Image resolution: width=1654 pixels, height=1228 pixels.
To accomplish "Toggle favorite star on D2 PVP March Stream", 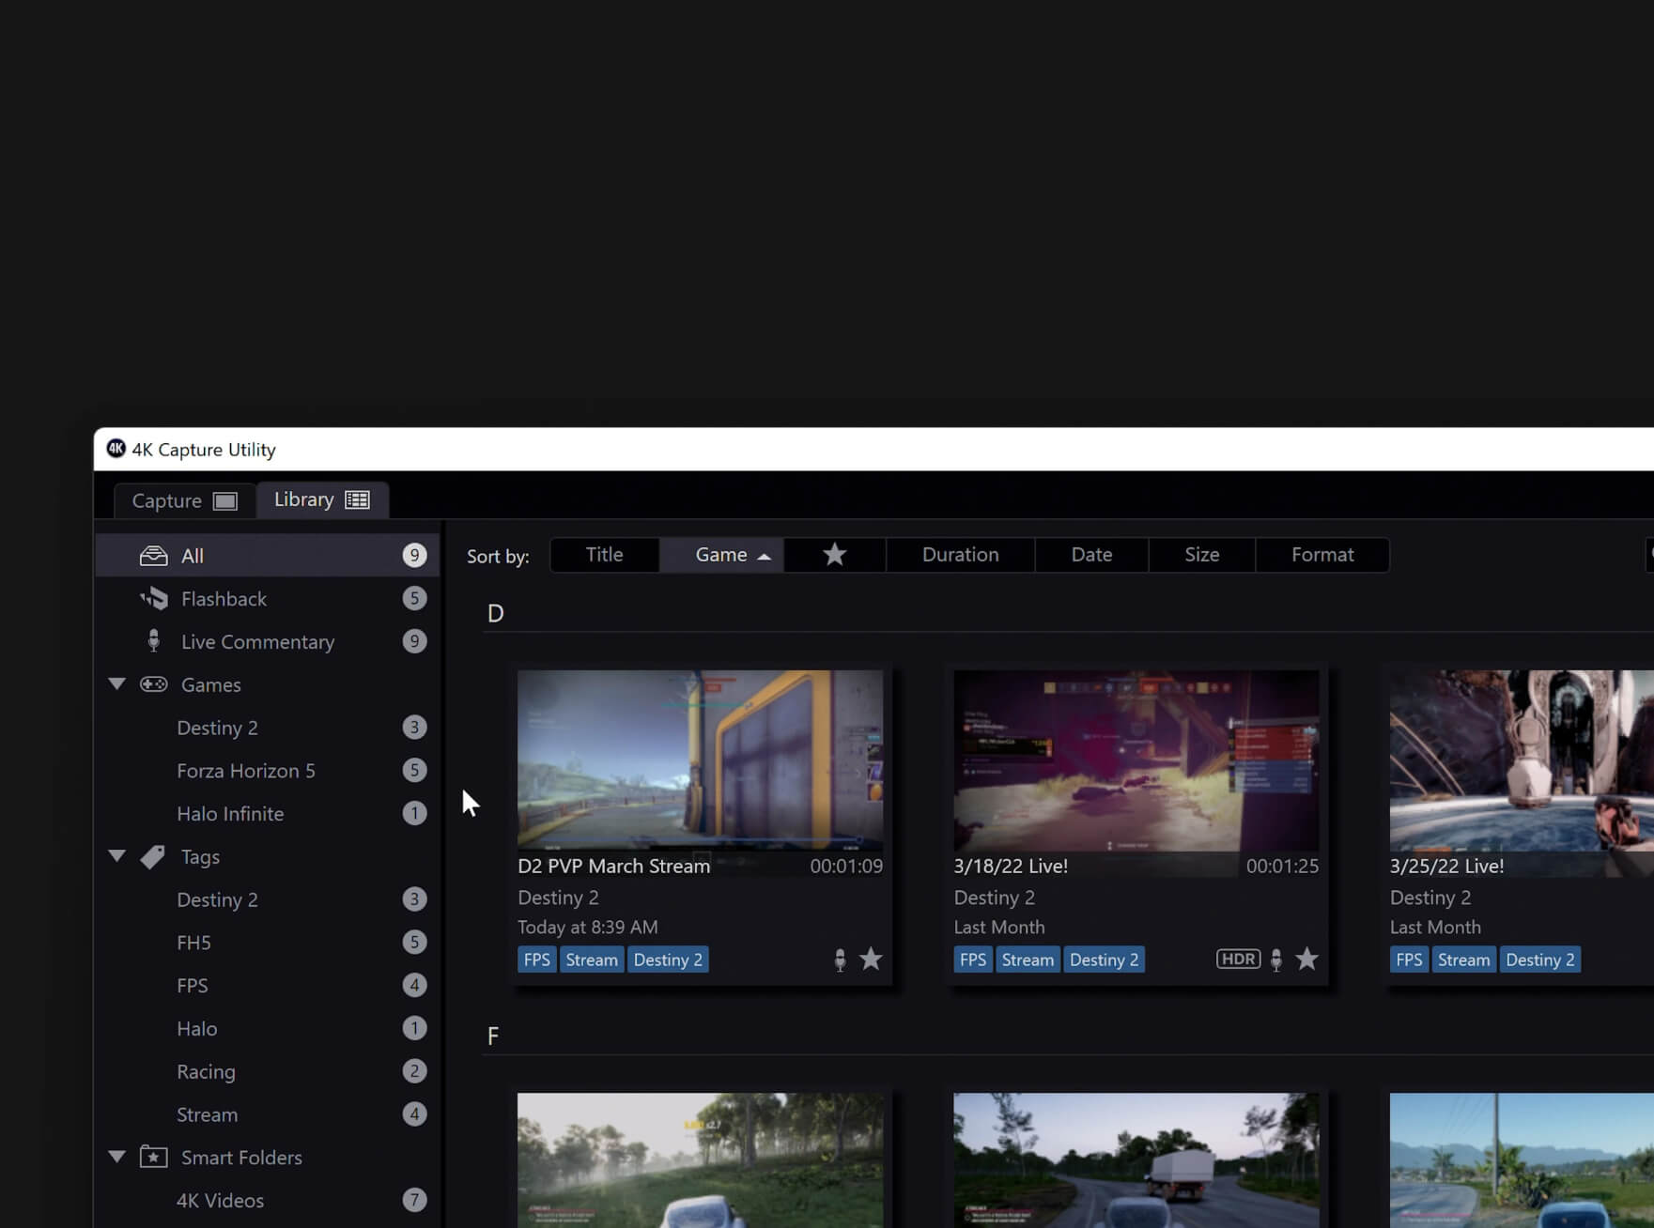I will click(x=871, y=959).
